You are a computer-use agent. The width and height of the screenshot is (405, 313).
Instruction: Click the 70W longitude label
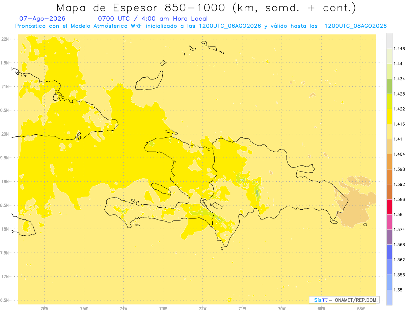coord(282,308)
